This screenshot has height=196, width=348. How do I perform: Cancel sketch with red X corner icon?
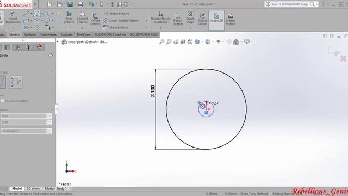click(x=343, y=58)
